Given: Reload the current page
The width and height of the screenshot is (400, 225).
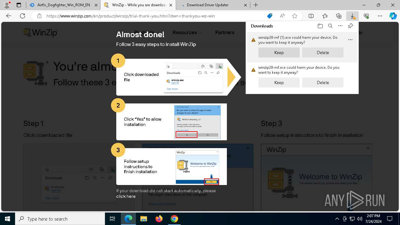Looking at the screenshot, I should tap(22, 16).
